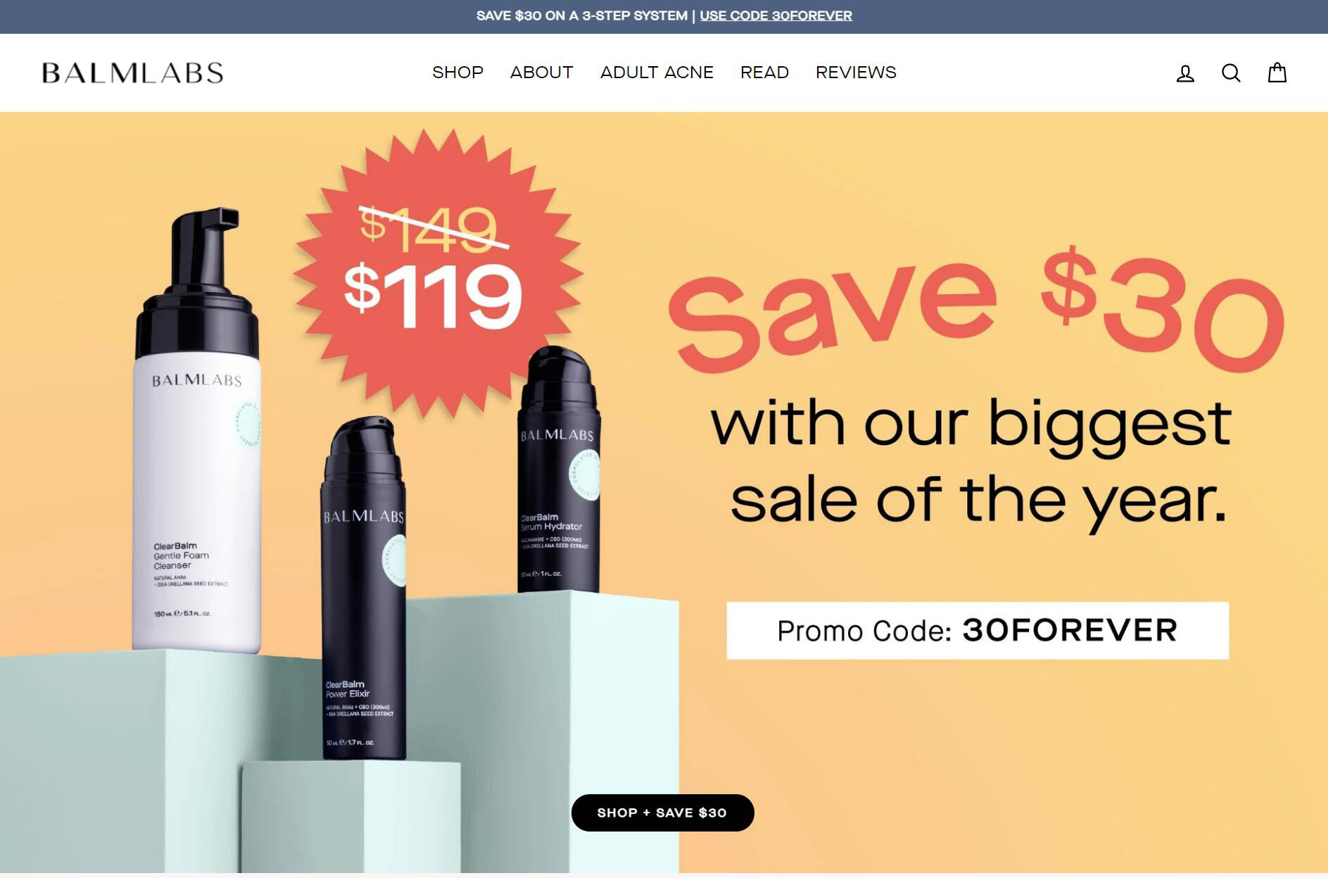Select the ClearBalm Serum Hydrator bottle
Image resolution: width=1328 pixels, height=878 pixels.
click(559, 470)
